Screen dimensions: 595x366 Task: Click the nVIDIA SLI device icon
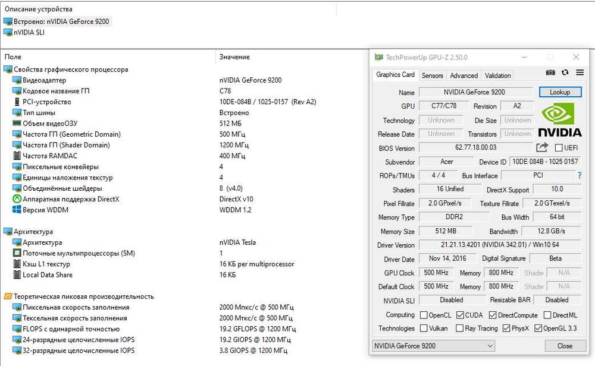pyautogui.click(x=8, y=33)
